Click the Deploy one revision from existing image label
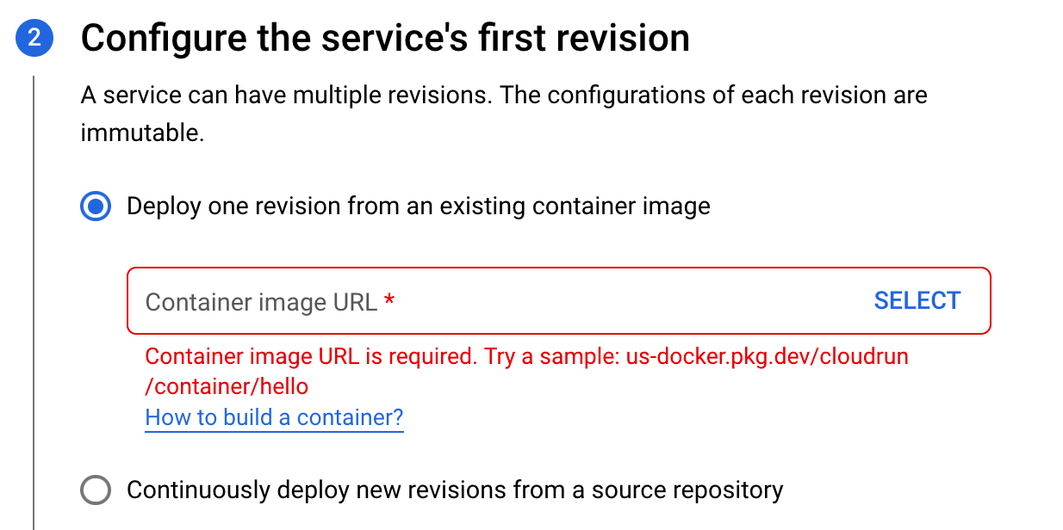 tap(418, 206)
